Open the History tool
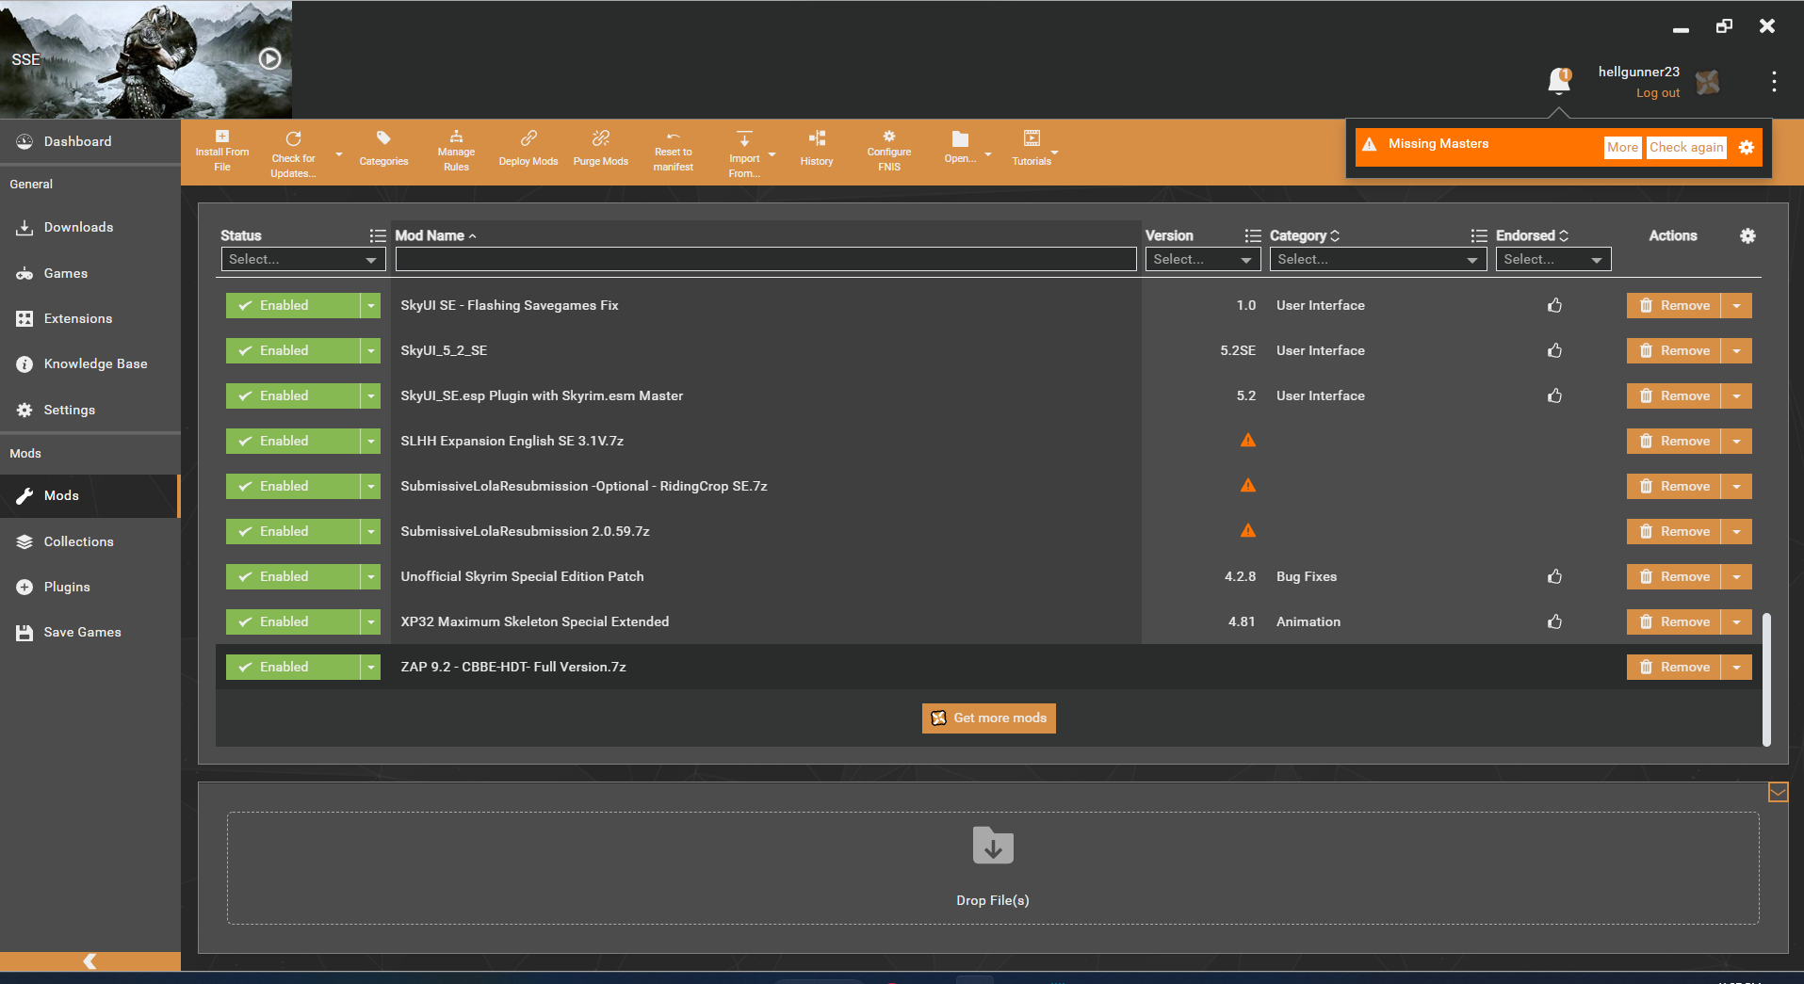The width and height of the screenshot is (1804, 984). coord(817,149)
